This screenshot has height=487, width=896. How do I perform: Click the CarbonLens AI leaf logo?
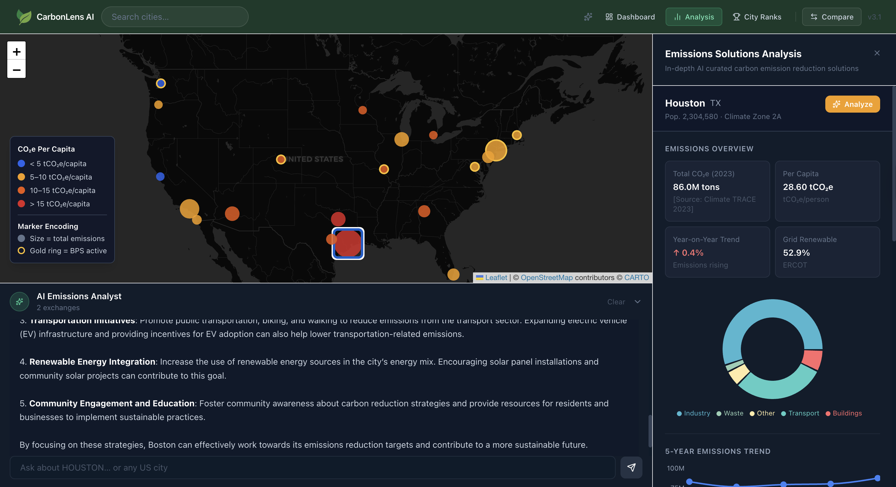coord(24,17)
